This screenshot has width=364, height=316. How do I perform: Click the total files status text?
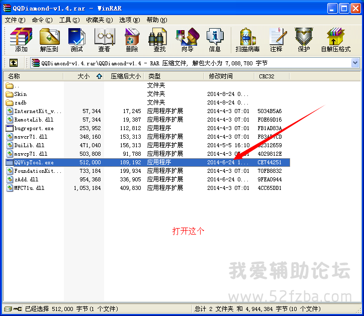257,309
